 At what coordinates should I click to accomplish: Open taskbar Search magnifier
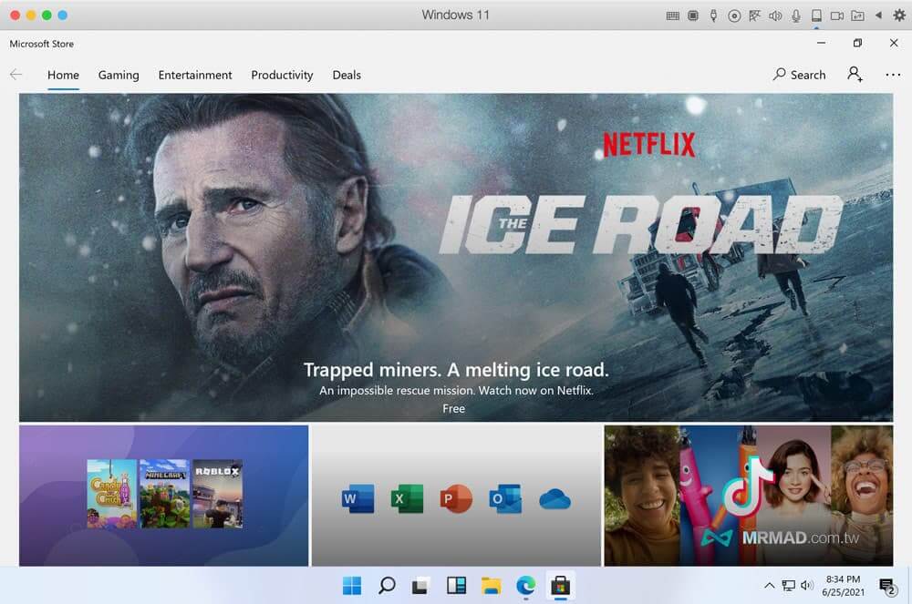point(387,586)
